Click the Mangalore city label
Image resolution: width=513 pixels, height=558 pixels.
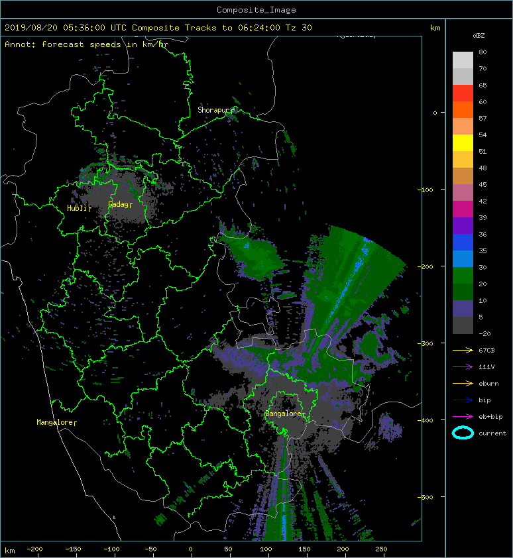point(55,422)
